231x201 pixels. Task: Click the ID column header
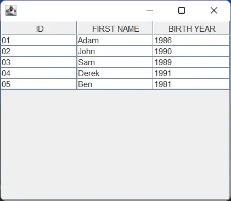coord(39,28)
